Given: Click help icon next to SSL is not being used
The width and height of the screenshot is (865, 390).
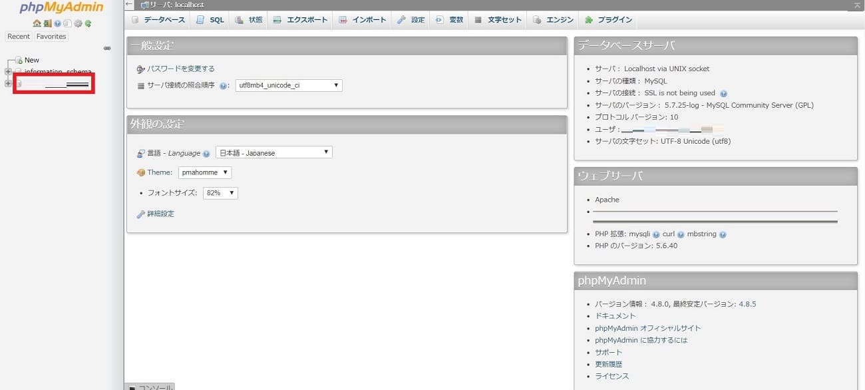Looking at the screenshot, I should pos(723,94).
